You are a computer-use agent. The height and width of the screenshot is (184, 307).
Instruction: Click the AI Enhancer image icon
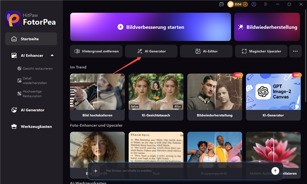[14, 56]
